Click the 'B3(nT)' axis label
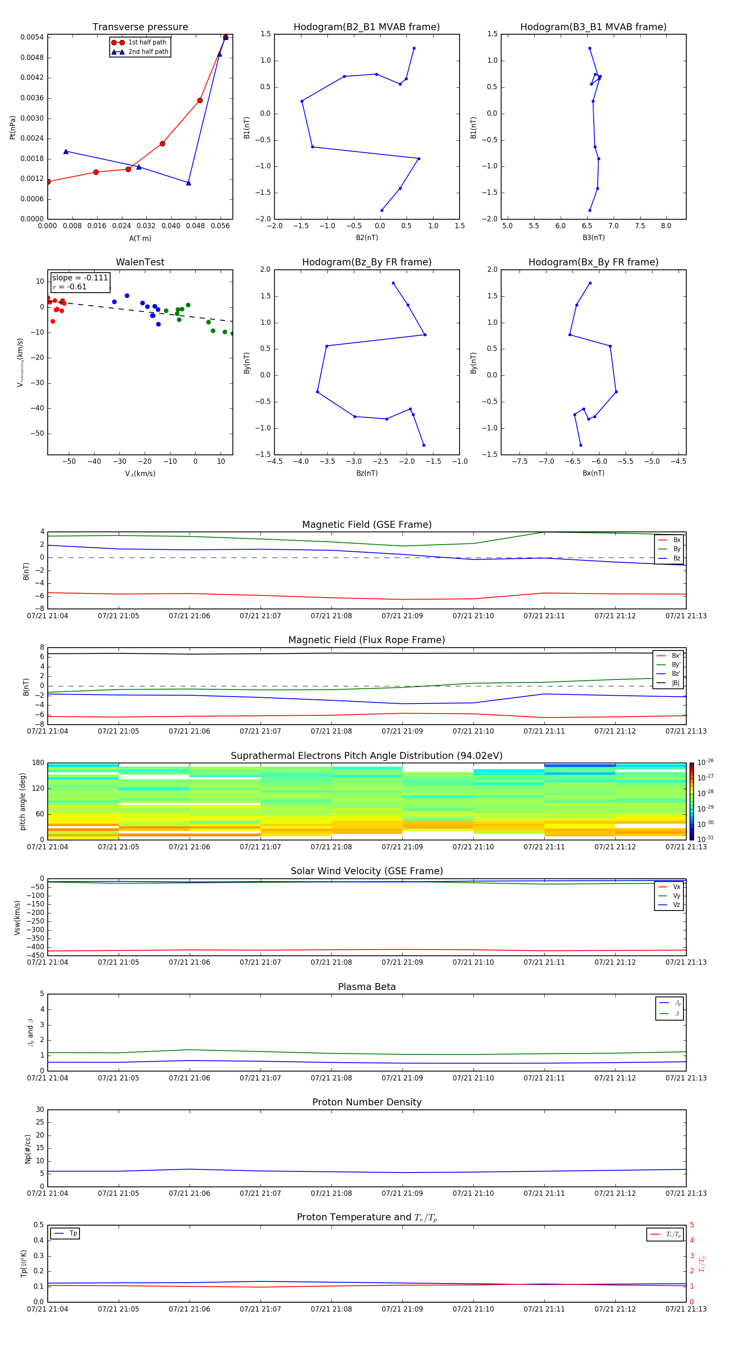 coord(593,238)
